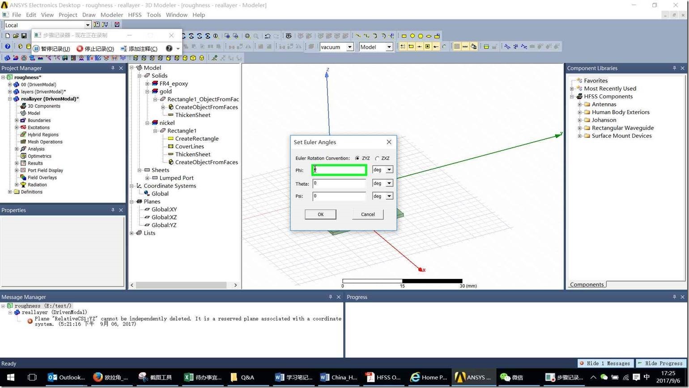
Task: Select Hybrid Regions in Project Manager
Action: click(x=43, y=135)
